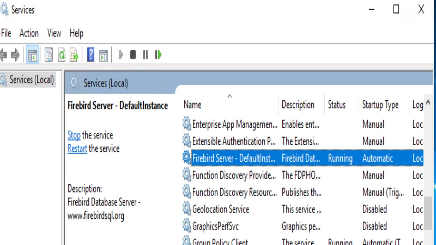Click Manual (Trig... startup type cell

click(383, 192)
